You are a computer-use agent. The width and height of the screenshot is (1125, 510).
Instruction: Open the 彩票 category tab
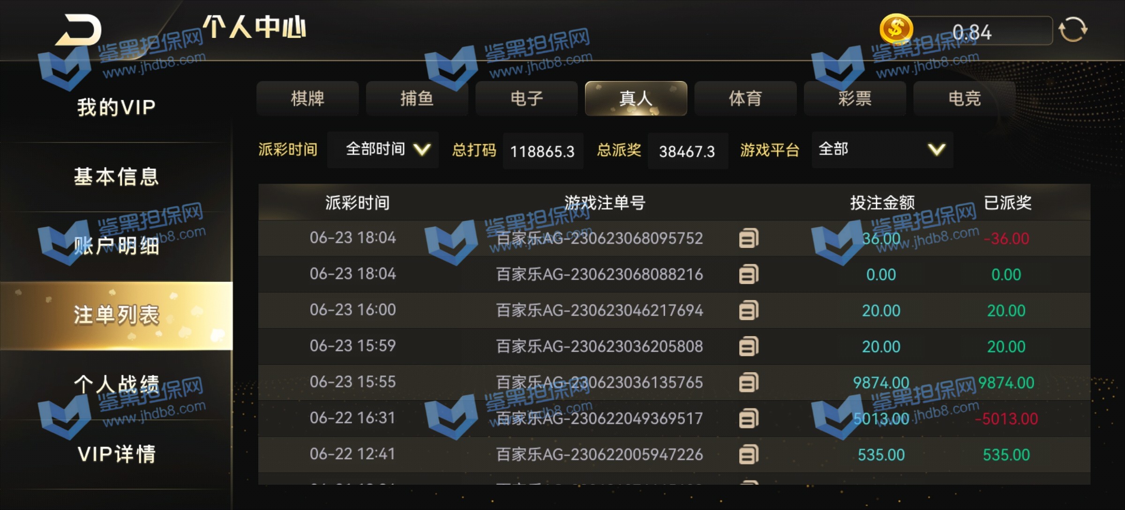(855, 98)
